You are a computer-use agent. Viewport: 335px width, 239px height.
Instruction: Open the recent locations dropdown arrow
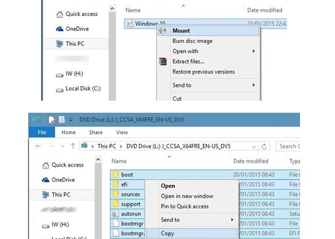tap(63, 146)
